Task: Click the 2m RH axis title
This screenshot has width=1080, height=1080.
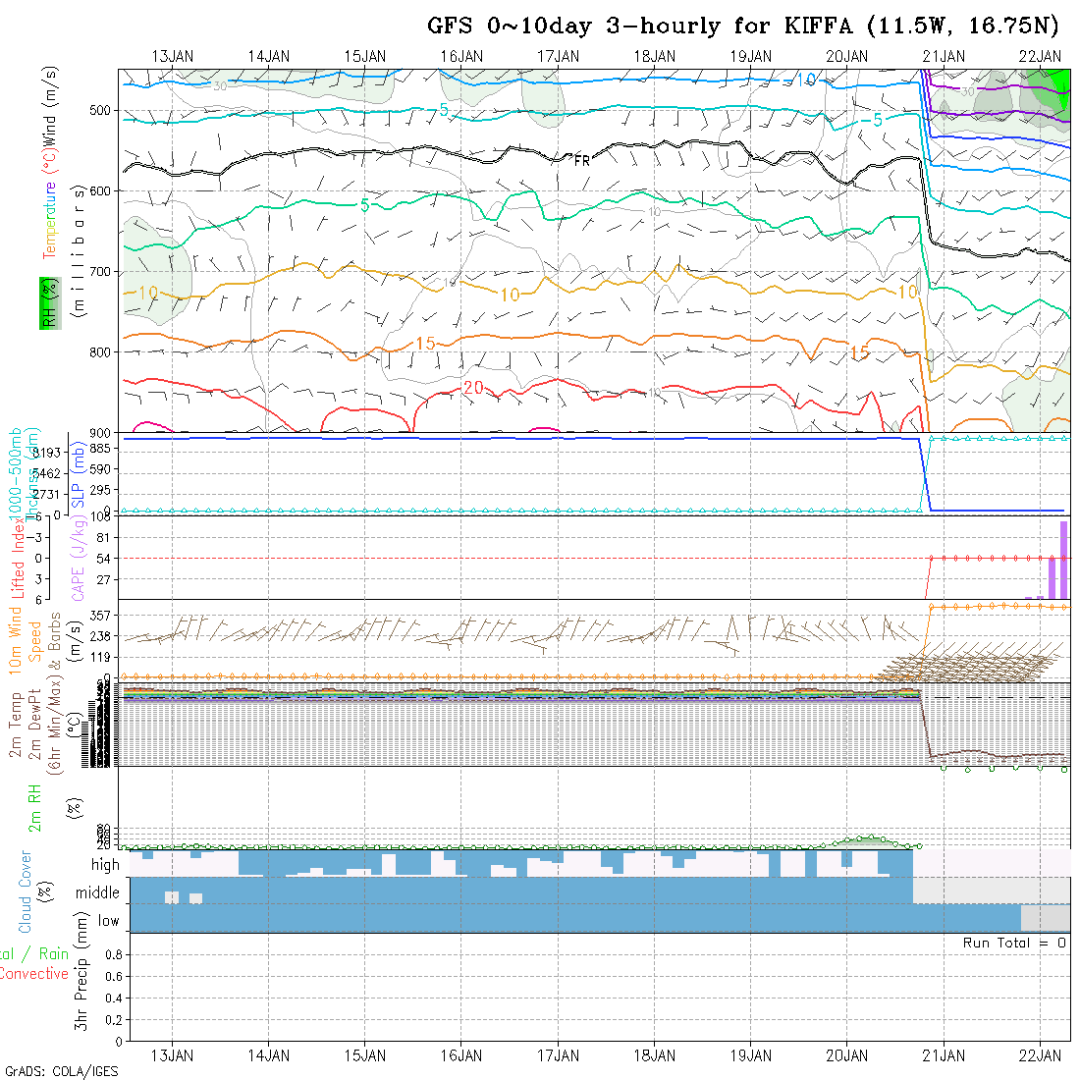Action: [x=34, y=807]
